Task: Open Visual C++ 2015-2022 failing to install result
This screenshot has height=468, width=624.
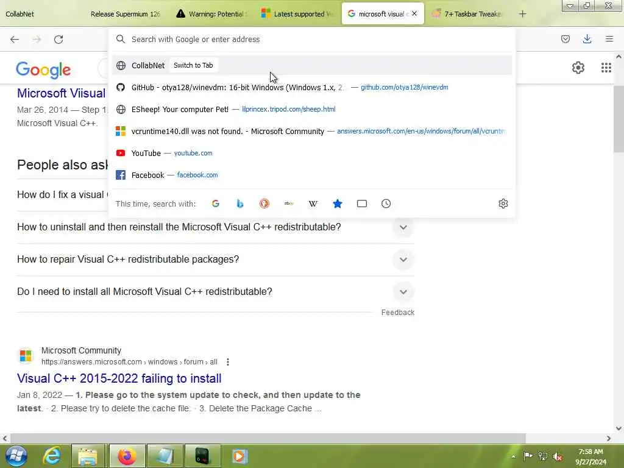Action: point(119,378)
